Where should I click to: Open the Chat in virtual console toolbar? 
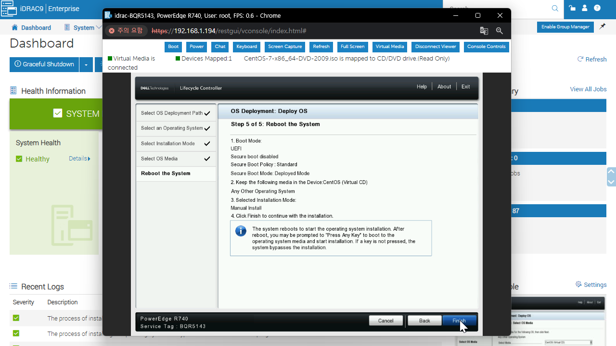tap(220, 47)
